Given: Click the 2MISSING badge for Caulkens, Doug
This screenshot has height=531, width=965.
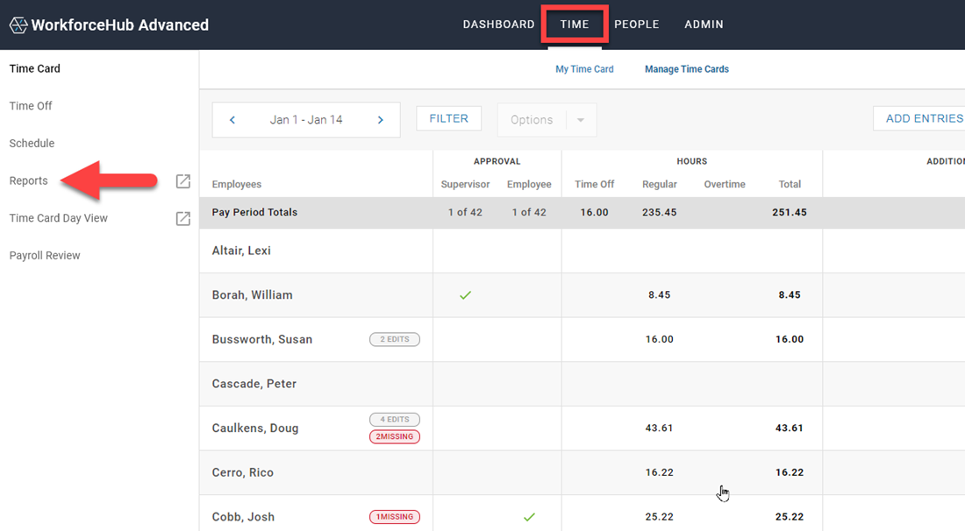Looking at the screenshot, I should tap(394, 436).
